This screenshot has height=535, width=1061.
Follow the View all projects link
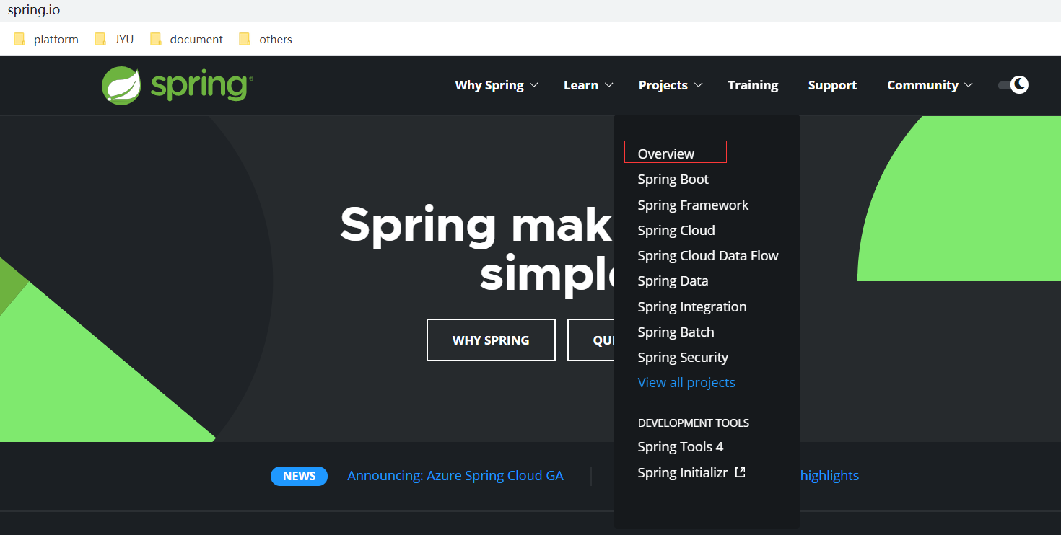(686, 383)
